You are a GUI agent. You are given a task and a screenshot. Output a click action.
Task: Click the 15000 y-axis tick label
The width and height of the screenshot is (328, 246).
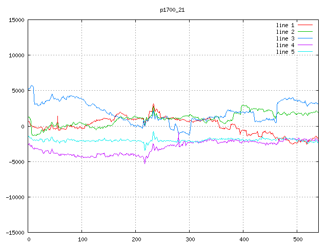16,20
